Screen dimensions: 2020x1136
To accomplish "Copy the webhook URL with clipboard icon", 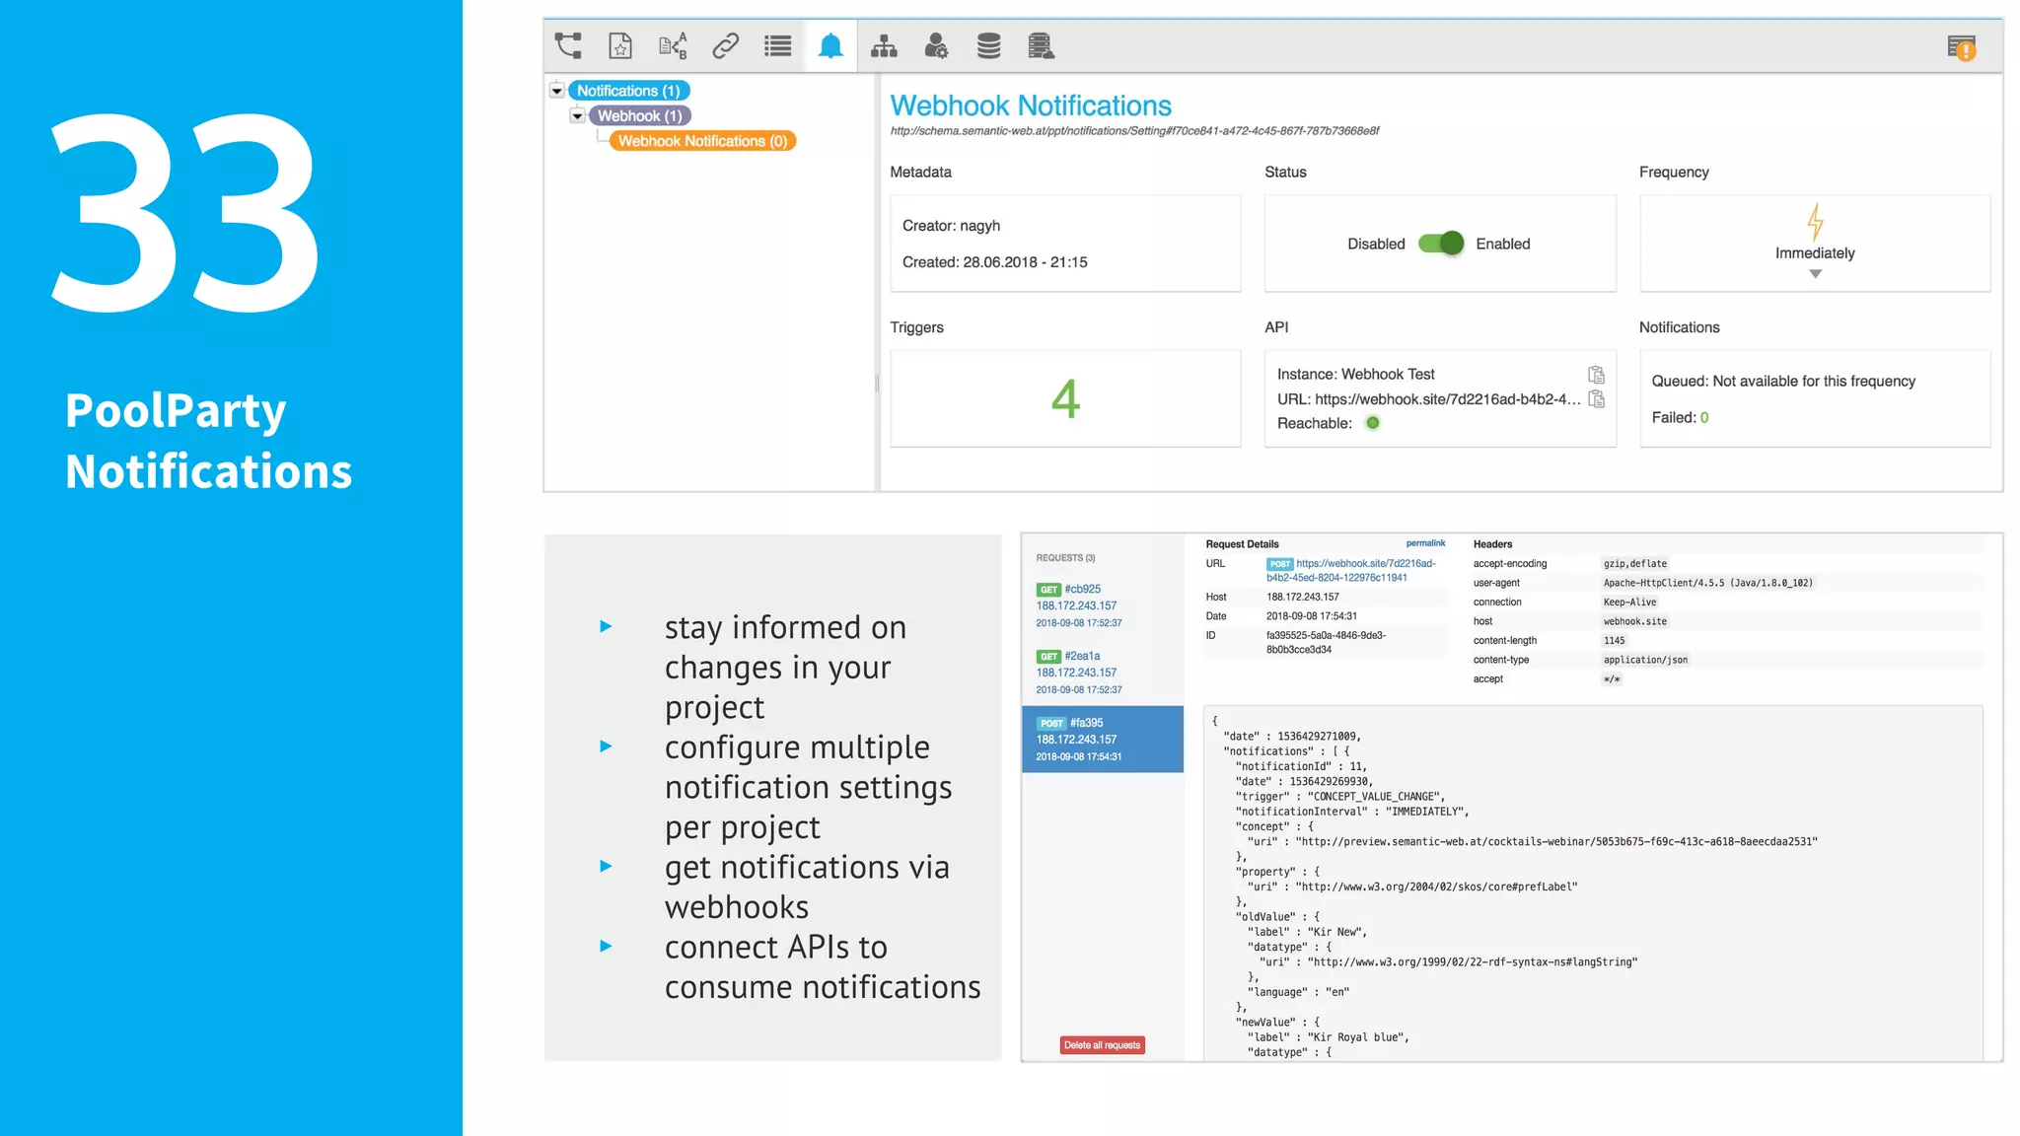I will (x=1597, y=399).
